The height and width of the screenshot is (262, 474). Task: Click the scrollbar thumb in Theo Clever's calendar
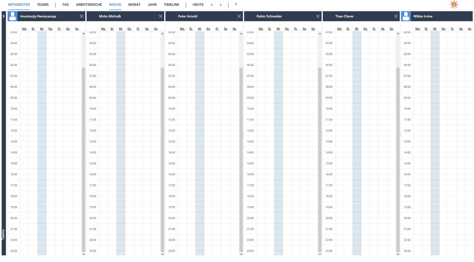pos(398,160)
